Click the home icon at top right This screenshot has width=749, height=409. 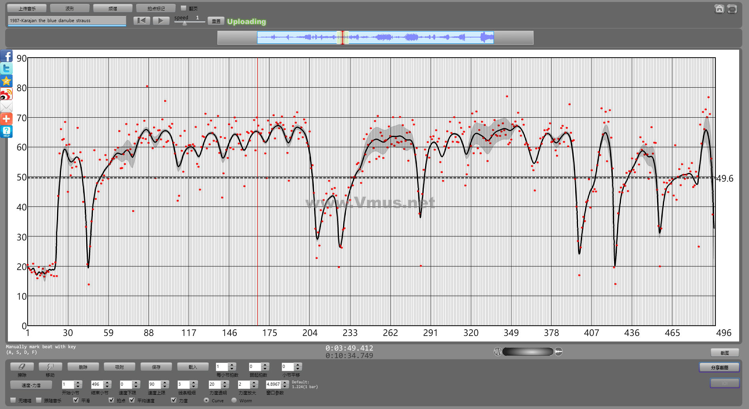(x=719, y=9)
